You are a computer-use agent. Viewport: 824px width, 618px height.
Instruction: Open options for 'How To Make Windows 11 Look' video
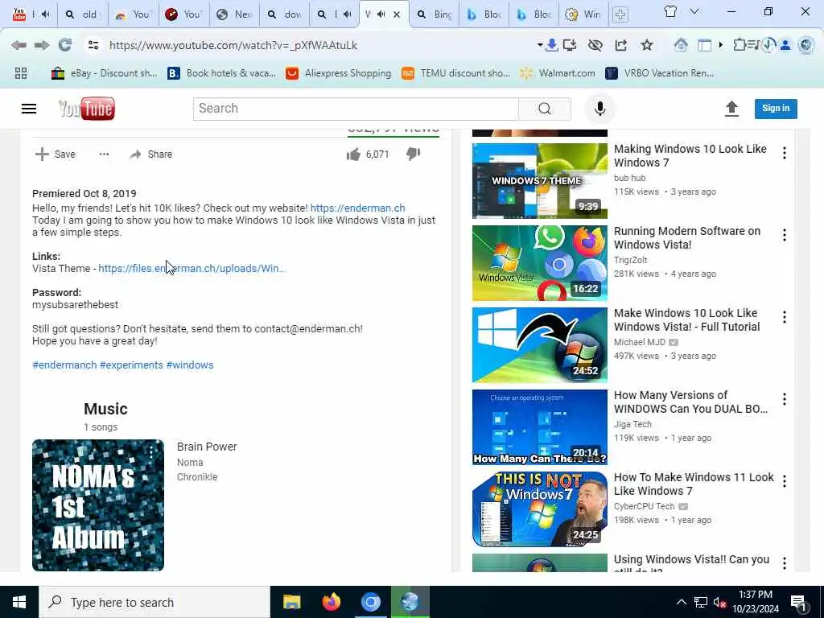(x=784, y=481)
